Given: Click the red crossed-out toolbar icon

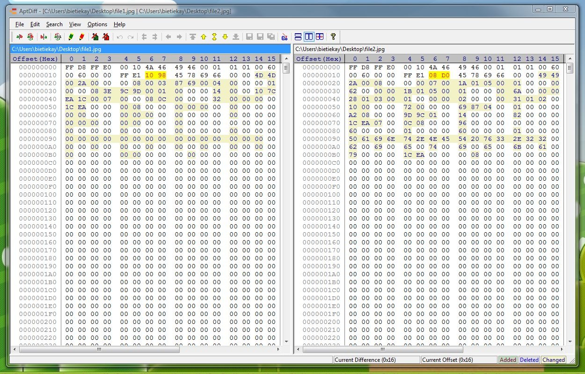Looking at the screenshot, I should click(x=106, y=37).
